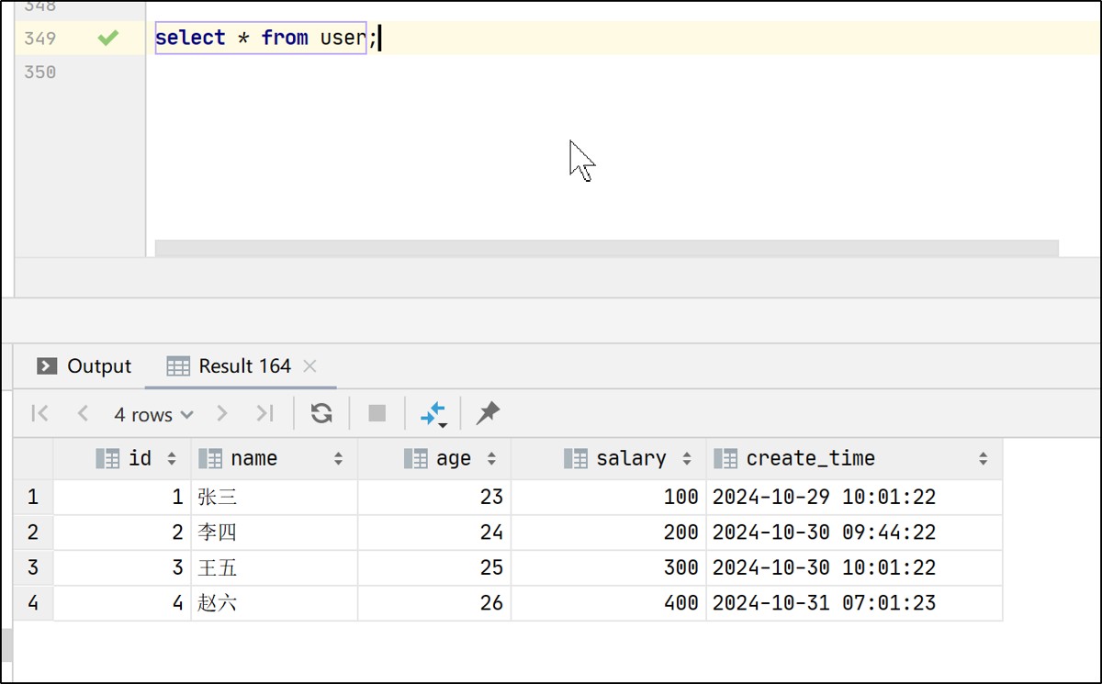Click sort arrows on salary column
This screenshot has width=1102, height=684.
(x=686, y=458)
